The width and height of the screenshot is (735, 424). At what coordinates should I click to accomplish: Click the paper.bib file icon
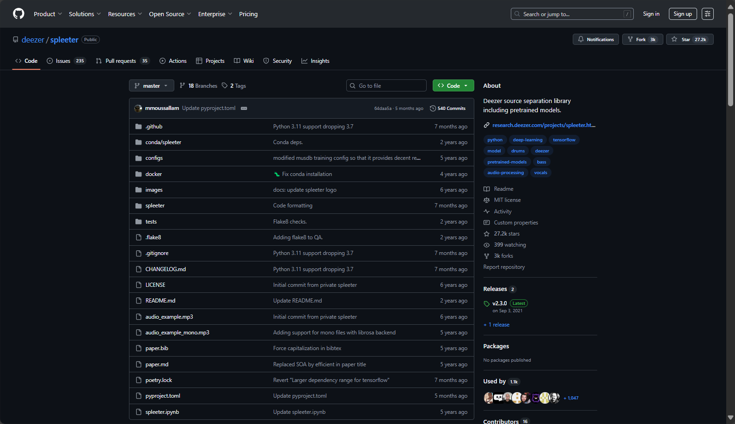138,348
